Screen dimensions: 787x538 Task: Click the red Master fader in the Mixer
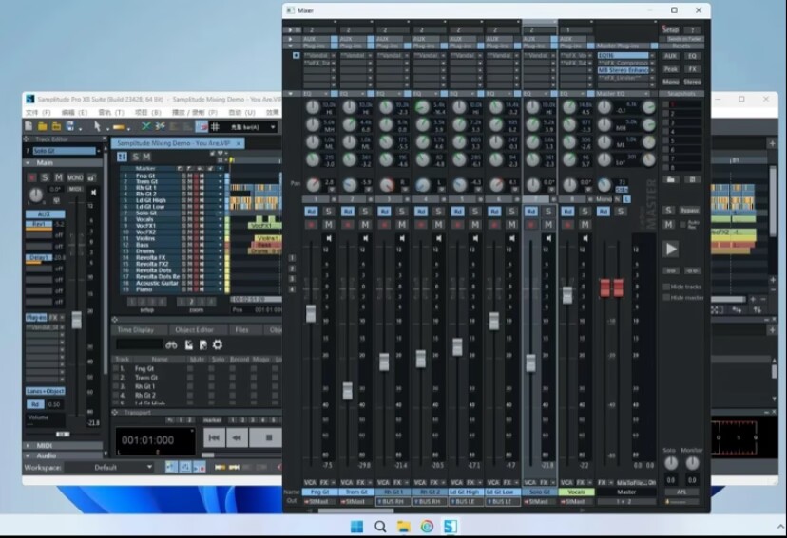[x=612, y=288]
